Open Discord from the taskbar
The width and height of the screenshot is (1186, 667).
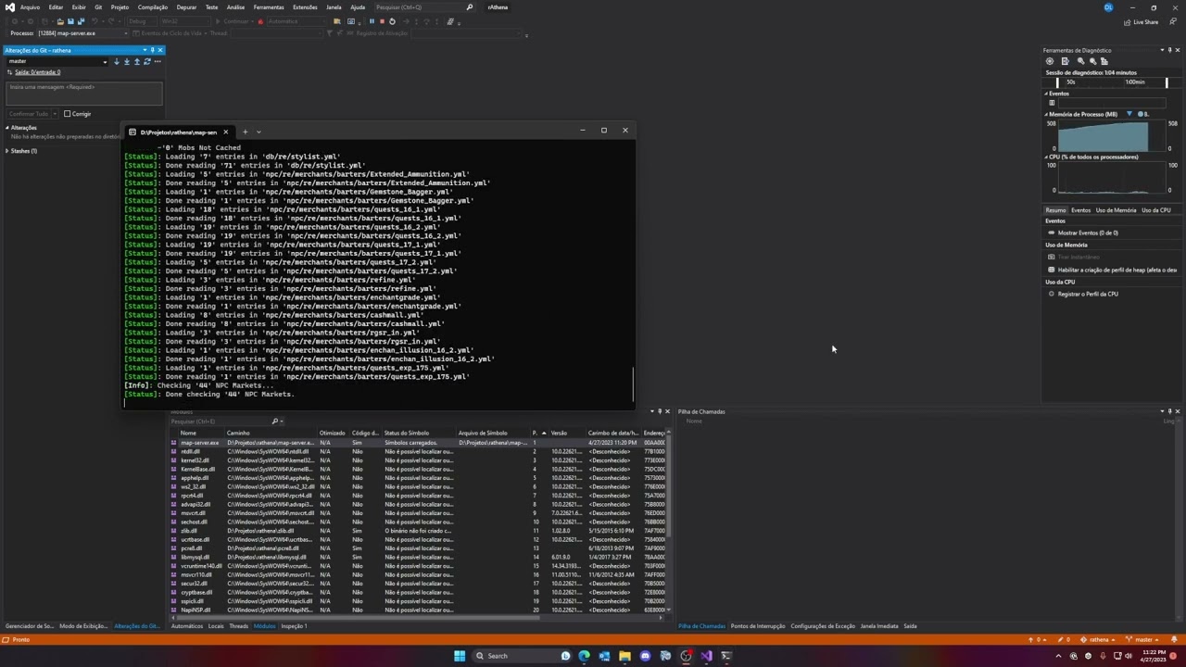click(x=645, y=656)
